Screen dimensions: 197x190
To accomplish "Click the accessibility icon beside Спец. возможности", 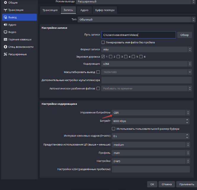I will pos(5,47).
